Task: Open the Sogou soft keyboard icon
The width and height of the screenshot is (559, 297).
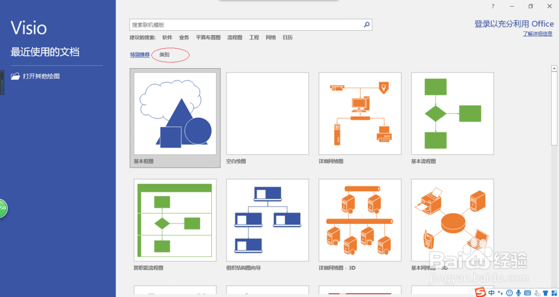Action: (527, 293)
